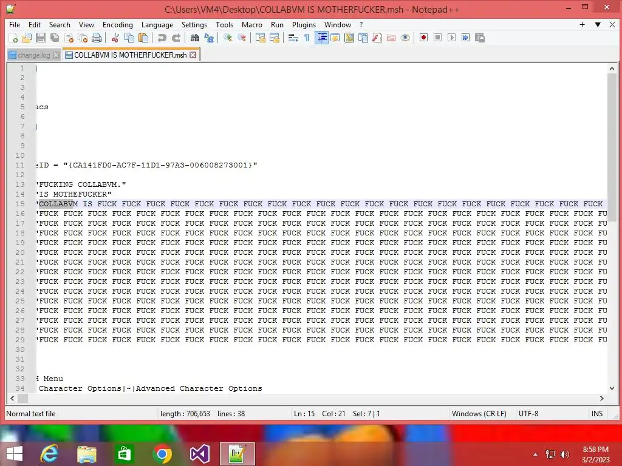The width and height of the screenshot is (622, 466).
Task: Open the Replace dialog icon
Action: point(209,38)
